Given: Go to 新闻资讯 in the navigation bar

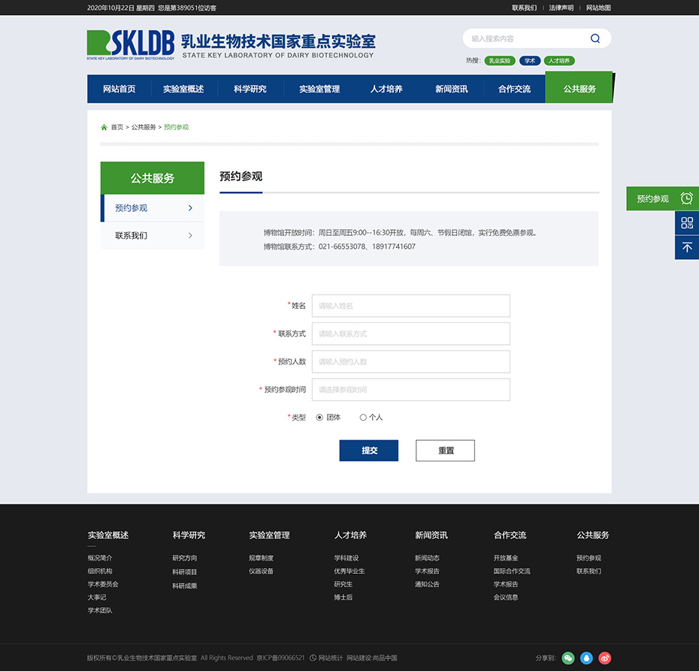Looking at the screenshot, I should (x=451, y=89).
